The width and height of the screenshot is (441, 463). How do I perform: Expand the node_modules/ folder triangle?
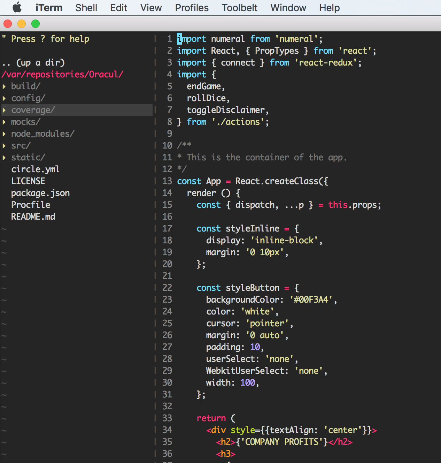[4, 134]
